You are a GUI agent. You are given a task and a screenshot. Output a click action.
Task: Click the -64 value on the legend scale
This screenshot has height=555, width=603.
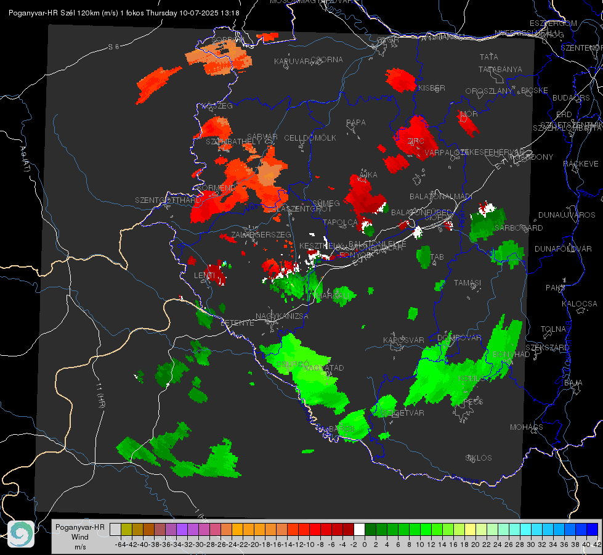pyautogui.click(x=121, y=545)
